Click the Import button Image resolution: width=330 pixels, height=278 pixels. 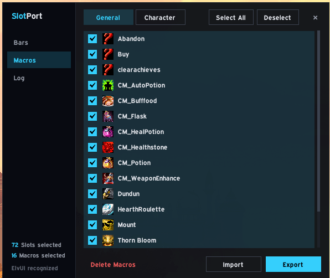coord(234,264)
